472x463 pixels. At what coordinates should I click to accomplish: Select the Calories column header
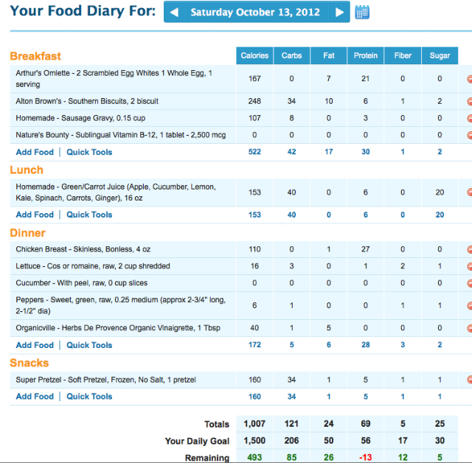254,55
